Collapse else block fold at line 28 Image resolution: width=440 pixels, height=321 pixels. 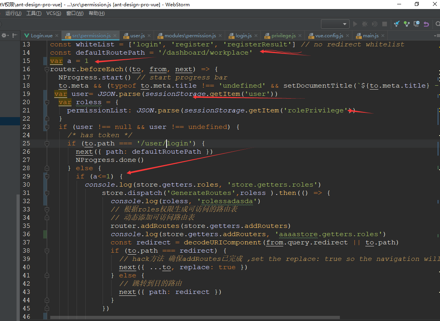[x=47, y=168]
